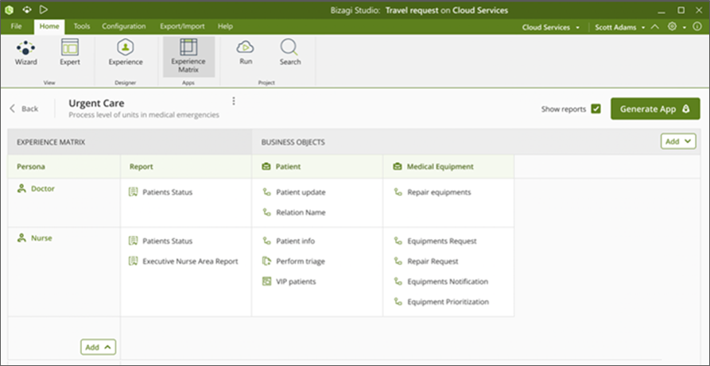This screenshot has height=366, width=710.
Task: Click the Business Objects section header
Action: pyautogui.click(x=293, y=142)
